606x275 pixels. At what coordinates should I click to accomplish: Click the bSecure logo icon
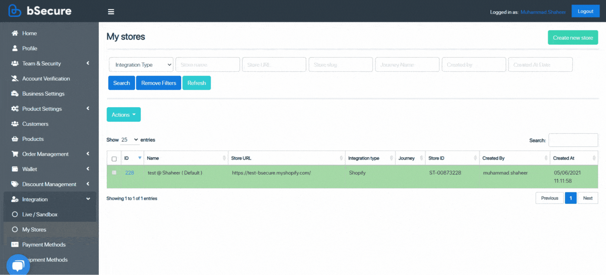pos(14,11)
